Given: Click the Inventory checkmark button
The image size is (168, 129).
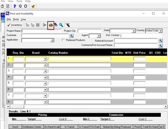Looking at the screenshot, I should (15, 25).
